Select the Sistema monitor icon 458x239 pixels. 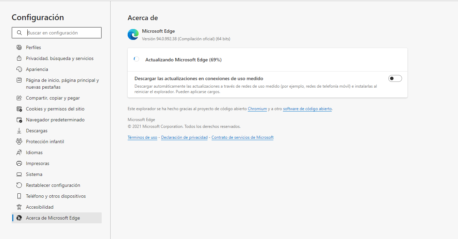tap(19, 174)
